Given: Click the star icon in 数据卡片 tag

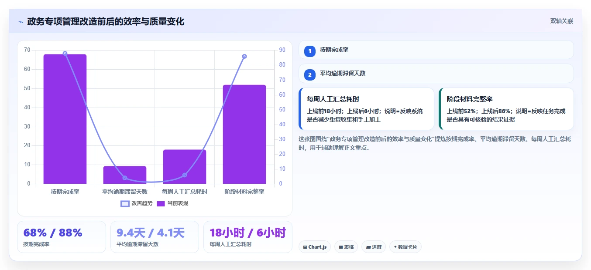Looking at the screenshot, I should 395,247.
